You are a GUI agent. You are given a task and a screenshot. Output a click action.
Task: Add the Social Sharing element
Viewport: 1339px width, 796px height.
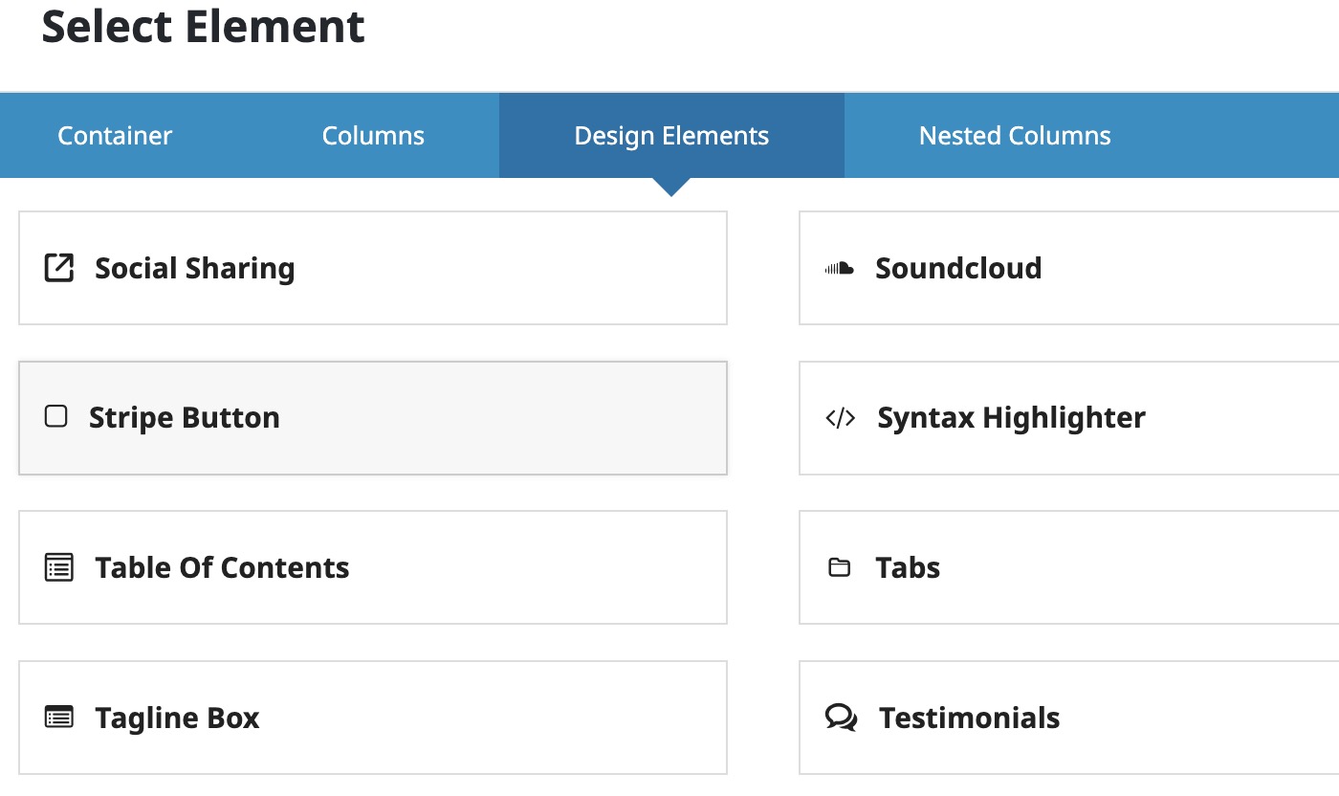(373, 268)
